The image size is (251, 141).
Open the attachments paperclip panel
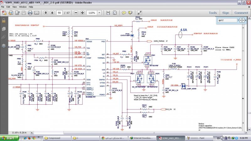point(4,37)
